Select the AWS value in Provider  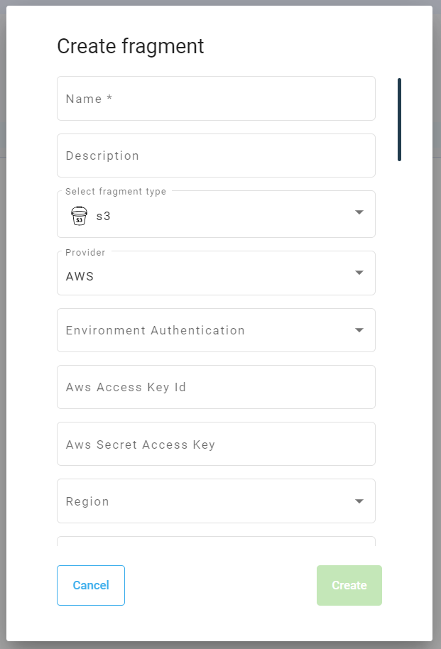click(x=80, y=277)
